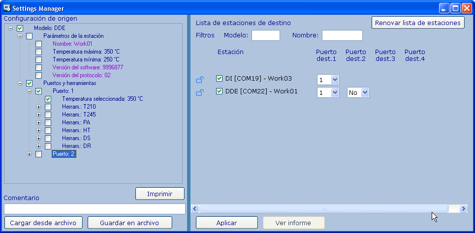Image resolution: width=475 pixels, height=233 pixels.
Task: Click the Ver informe button
Action: pos(293,223)
